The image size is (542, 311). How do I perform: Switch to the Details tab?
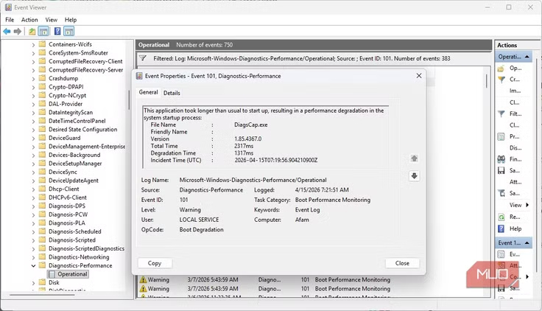pyautogui.click(x=172, y=93)
